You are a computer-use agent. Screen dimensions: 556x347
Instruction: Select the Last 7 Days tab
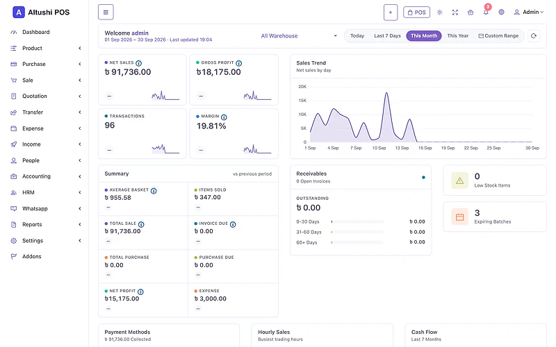[x=387, y=36]
